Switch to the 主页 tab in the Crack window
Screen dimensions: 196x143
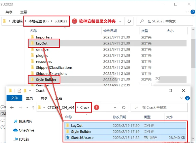tap(29, 98)
